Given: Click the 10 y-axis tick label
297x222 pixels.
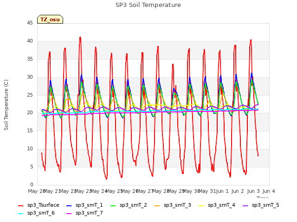Looking at the screenshot, I should tap(30, 149).
